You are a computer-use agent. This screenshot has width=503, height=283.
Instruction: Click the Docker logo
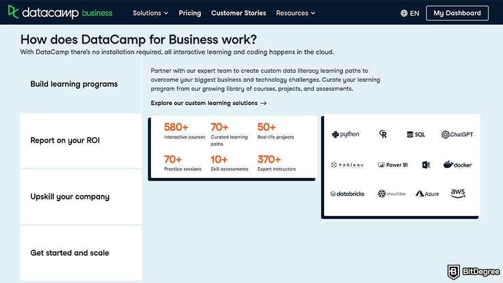click(x=457, y=165)
